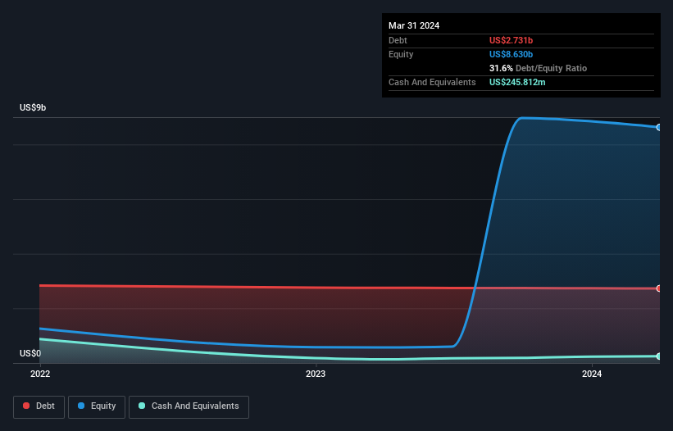Screen dimensions: 673x431
Task: Click the blue Equity endpoint marker
Action: (659, 127)
